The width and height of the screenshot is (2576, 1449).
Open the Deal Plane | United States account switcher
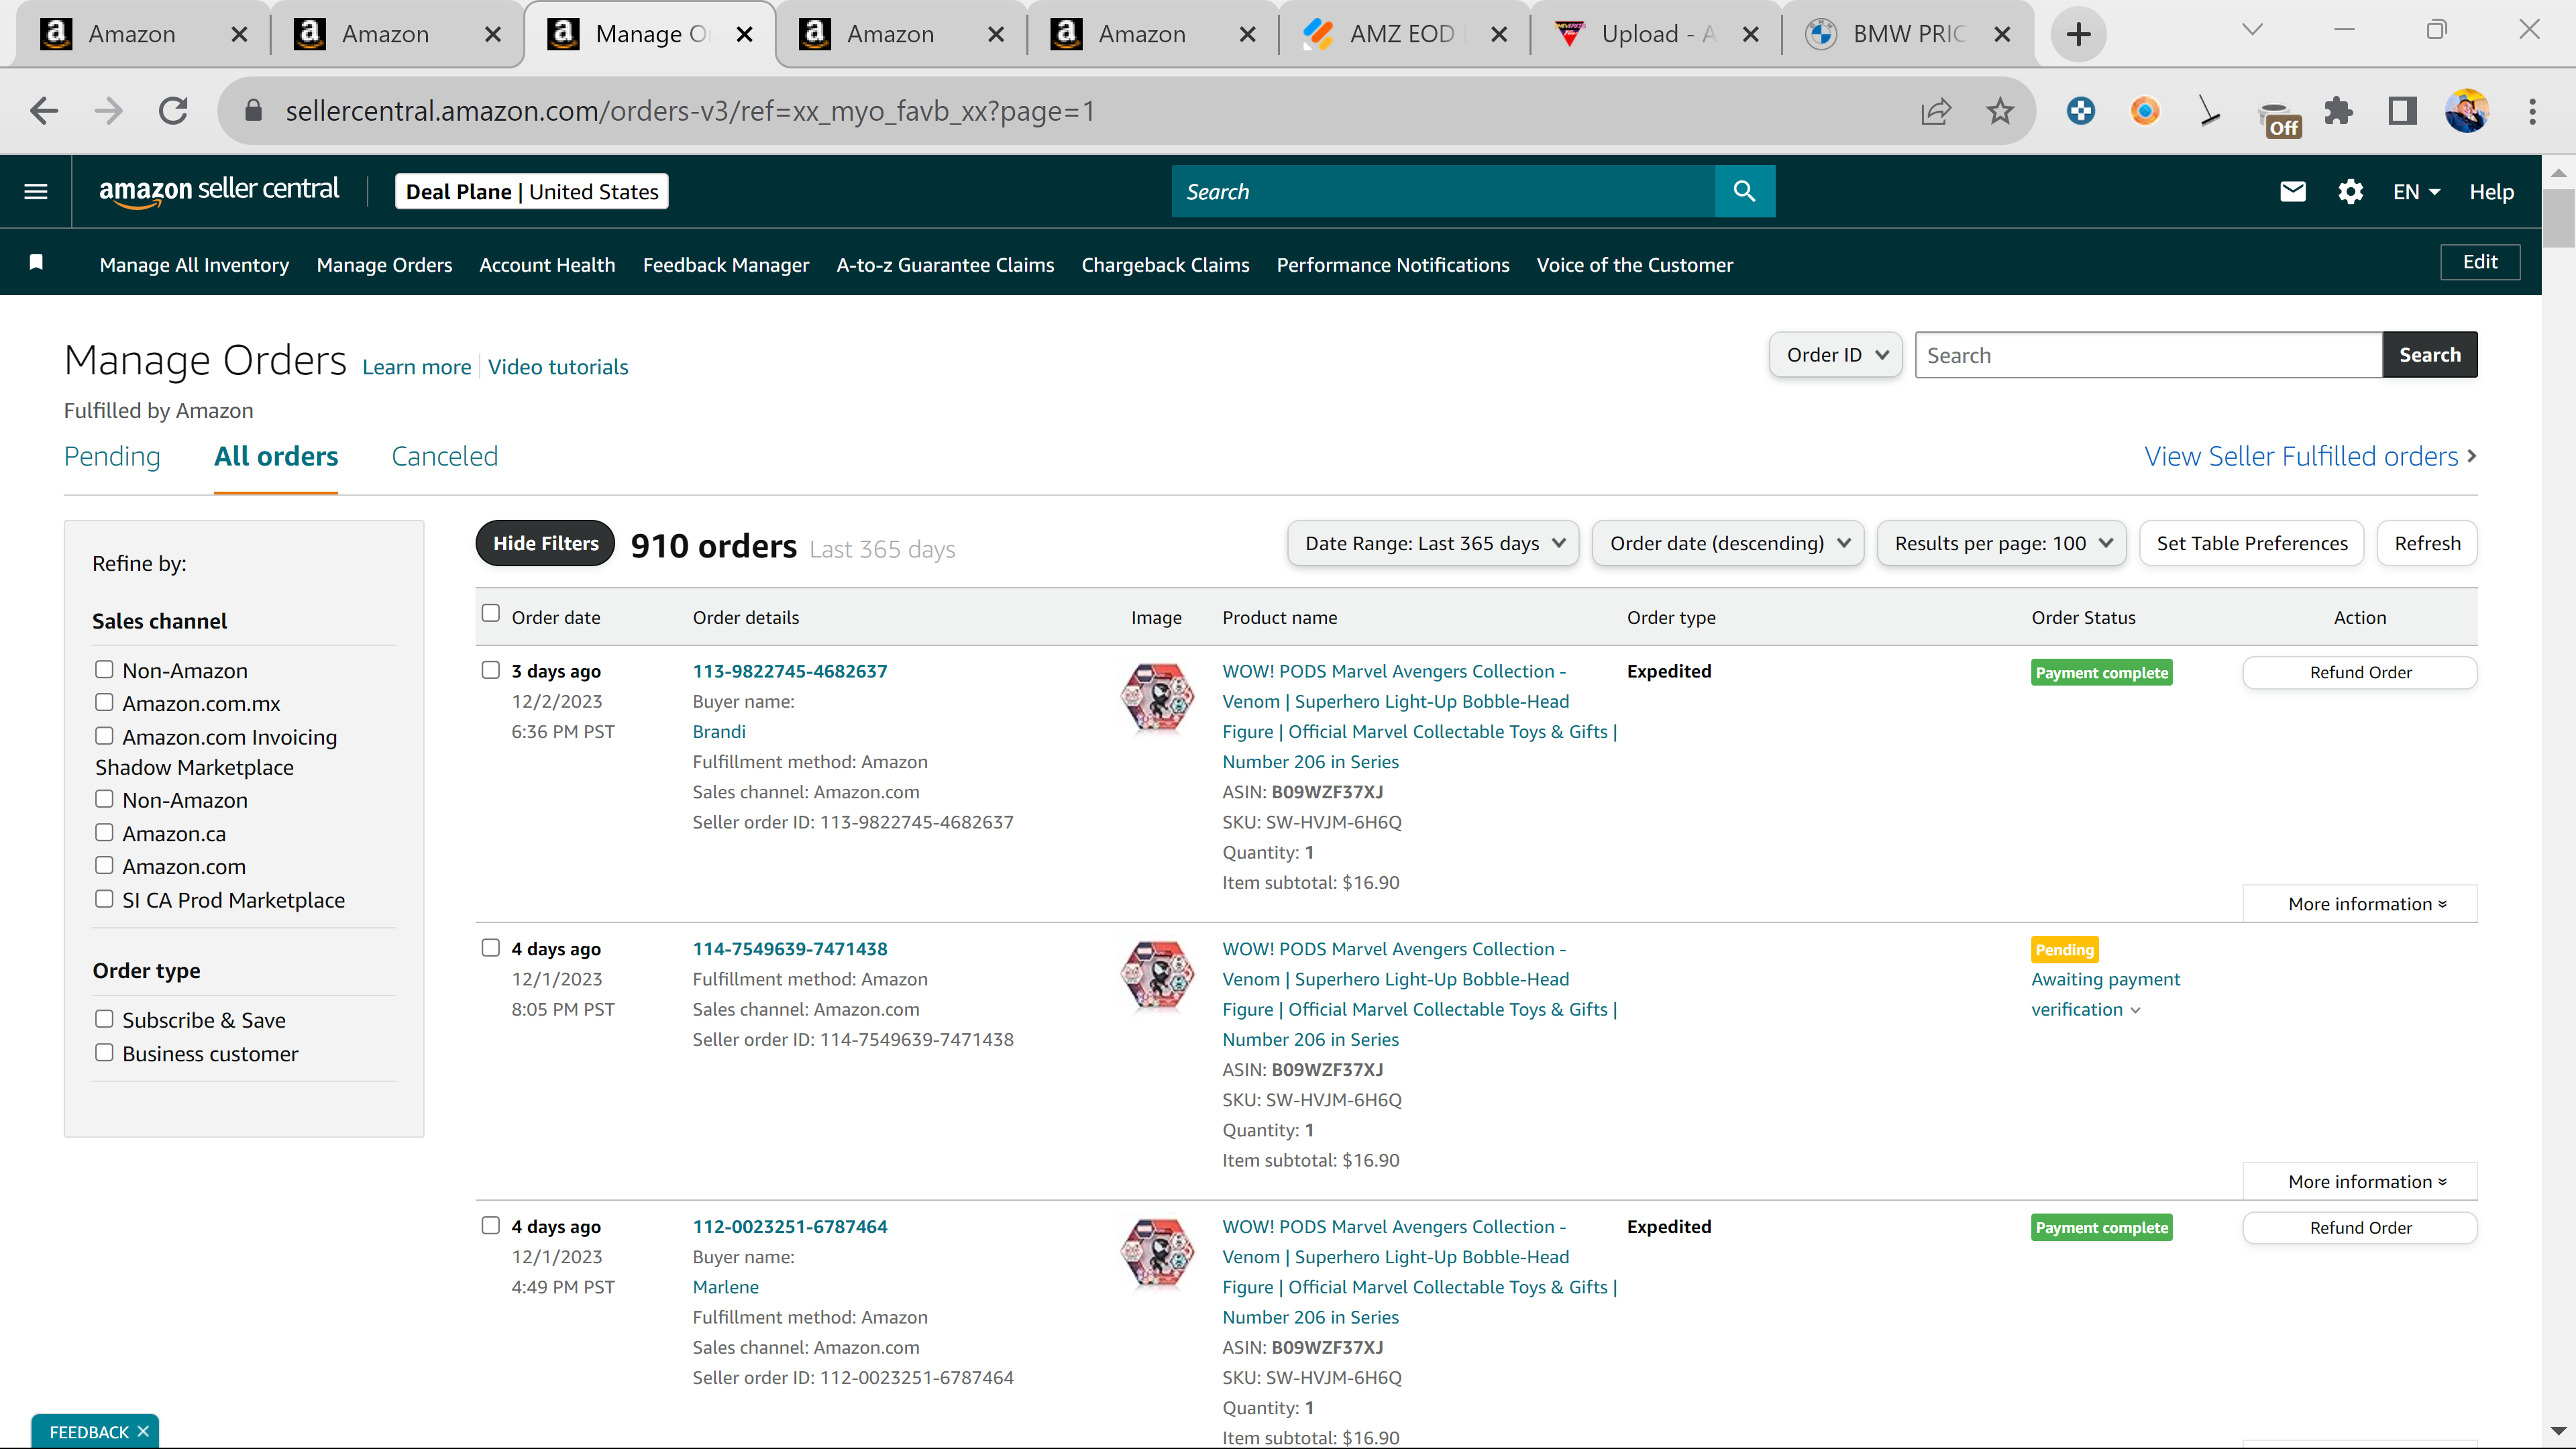click(532, 191)
